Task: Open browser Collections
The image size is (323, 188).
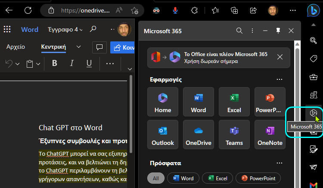Action: [234, 10]
